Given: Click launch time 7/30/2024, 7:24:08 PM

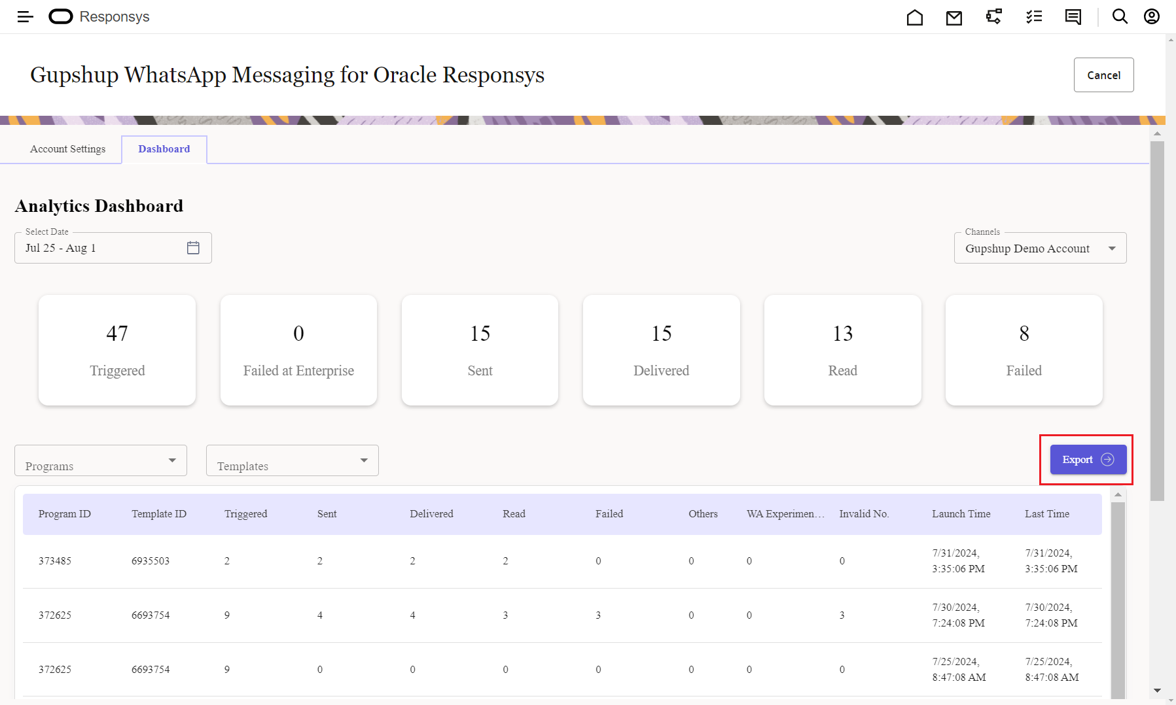Looking at the screenshot, I should pos(959,615).
